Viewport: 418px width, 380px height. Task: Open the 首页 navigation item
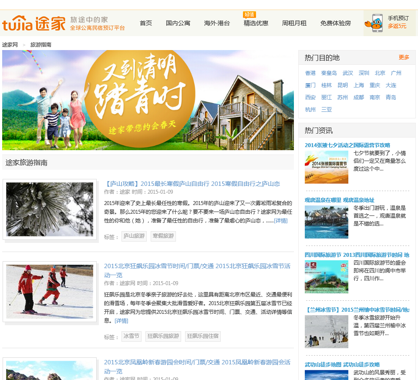click(146, 23)
